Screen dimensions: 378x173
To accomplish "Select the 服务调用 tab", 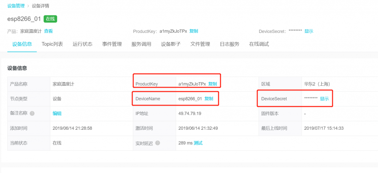I will click(141, 44).
